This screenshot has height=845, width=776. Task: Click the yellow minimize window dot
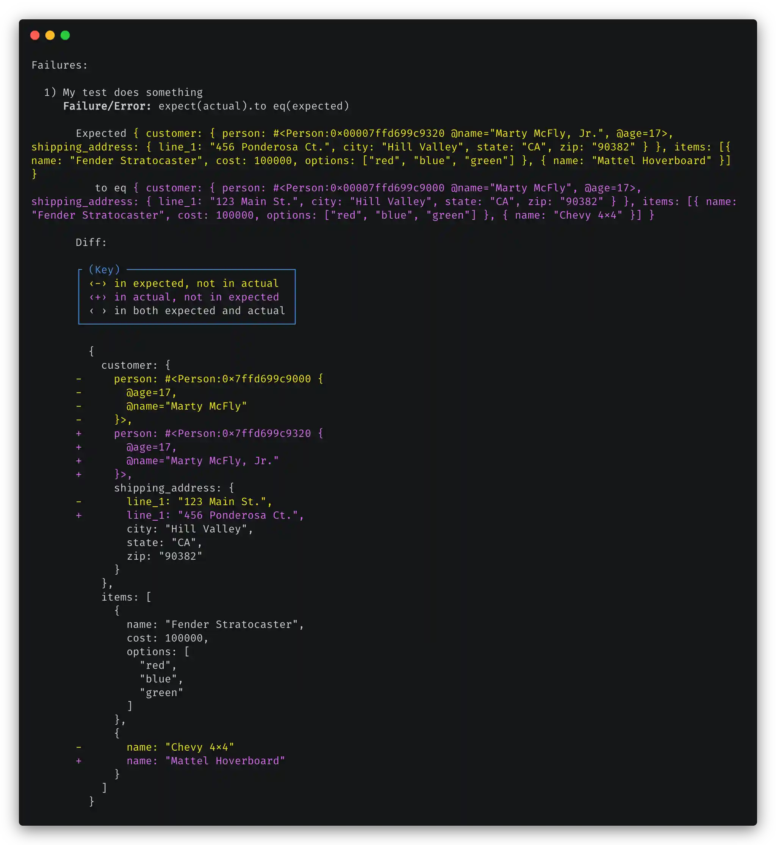50,35
